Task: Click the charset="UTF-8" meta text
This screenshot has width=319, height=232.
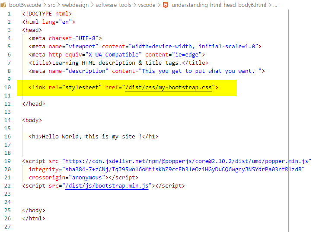Action: tap(73, 38)
